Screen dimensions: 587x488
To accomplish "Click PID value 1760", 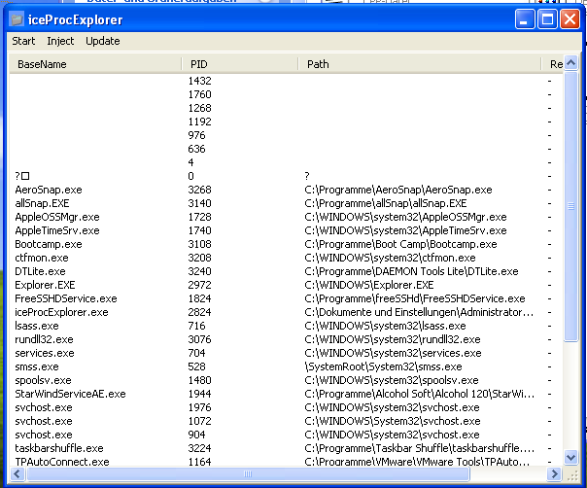I will tap(199, 94).
